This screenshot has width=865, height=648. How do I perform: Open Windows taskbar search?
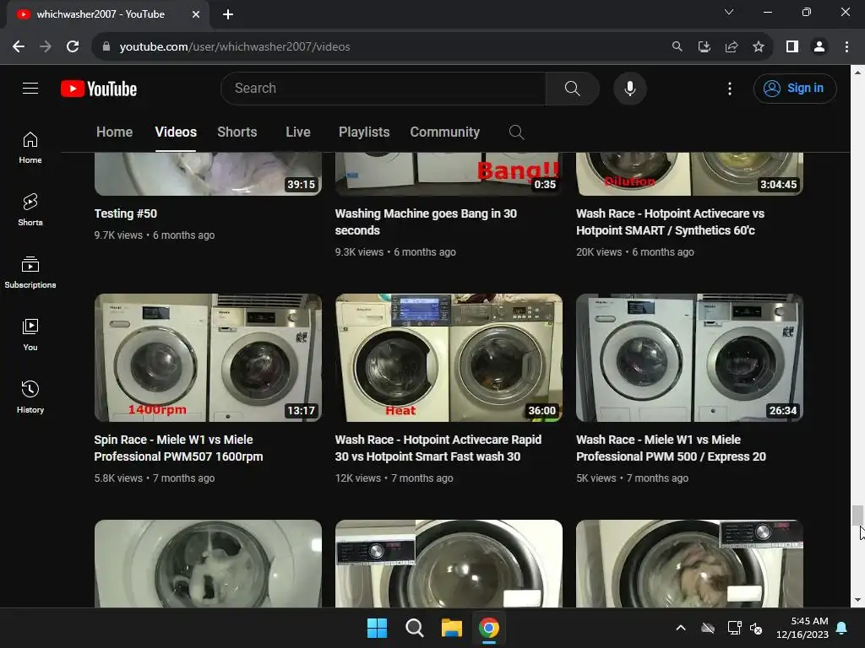(x=414, y=628)
